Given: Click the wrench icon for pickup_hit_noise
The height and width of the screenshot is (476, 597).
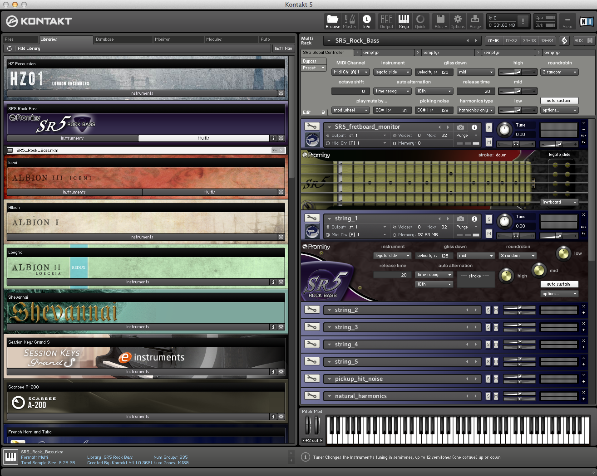Looking at the screenshot, I should tap(312, 379).
